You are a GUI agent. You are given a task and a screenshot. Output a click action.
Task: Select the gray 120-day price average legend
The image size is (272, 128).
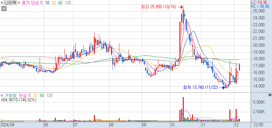coord(68,3)
